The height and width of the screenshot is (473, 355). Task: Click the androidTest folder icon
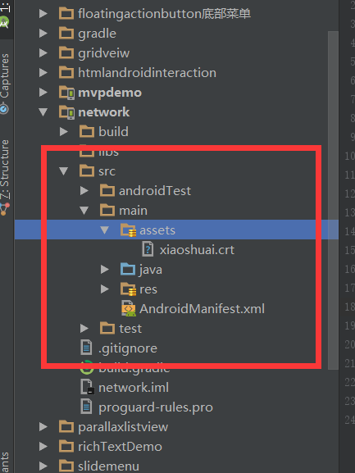107,191
